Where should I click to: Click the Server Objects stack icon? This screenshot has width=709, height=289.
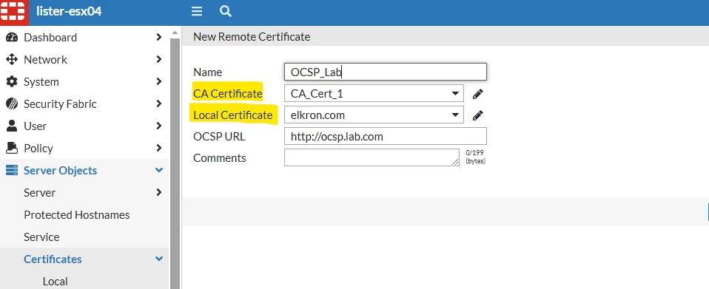click(x=12, y=170)
